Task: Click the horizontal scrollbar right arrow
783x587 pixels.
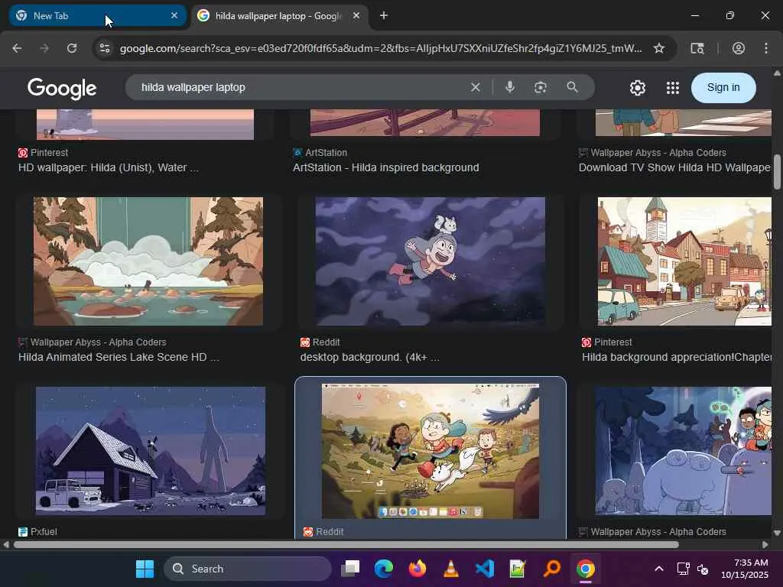Action: pos(765,544)
